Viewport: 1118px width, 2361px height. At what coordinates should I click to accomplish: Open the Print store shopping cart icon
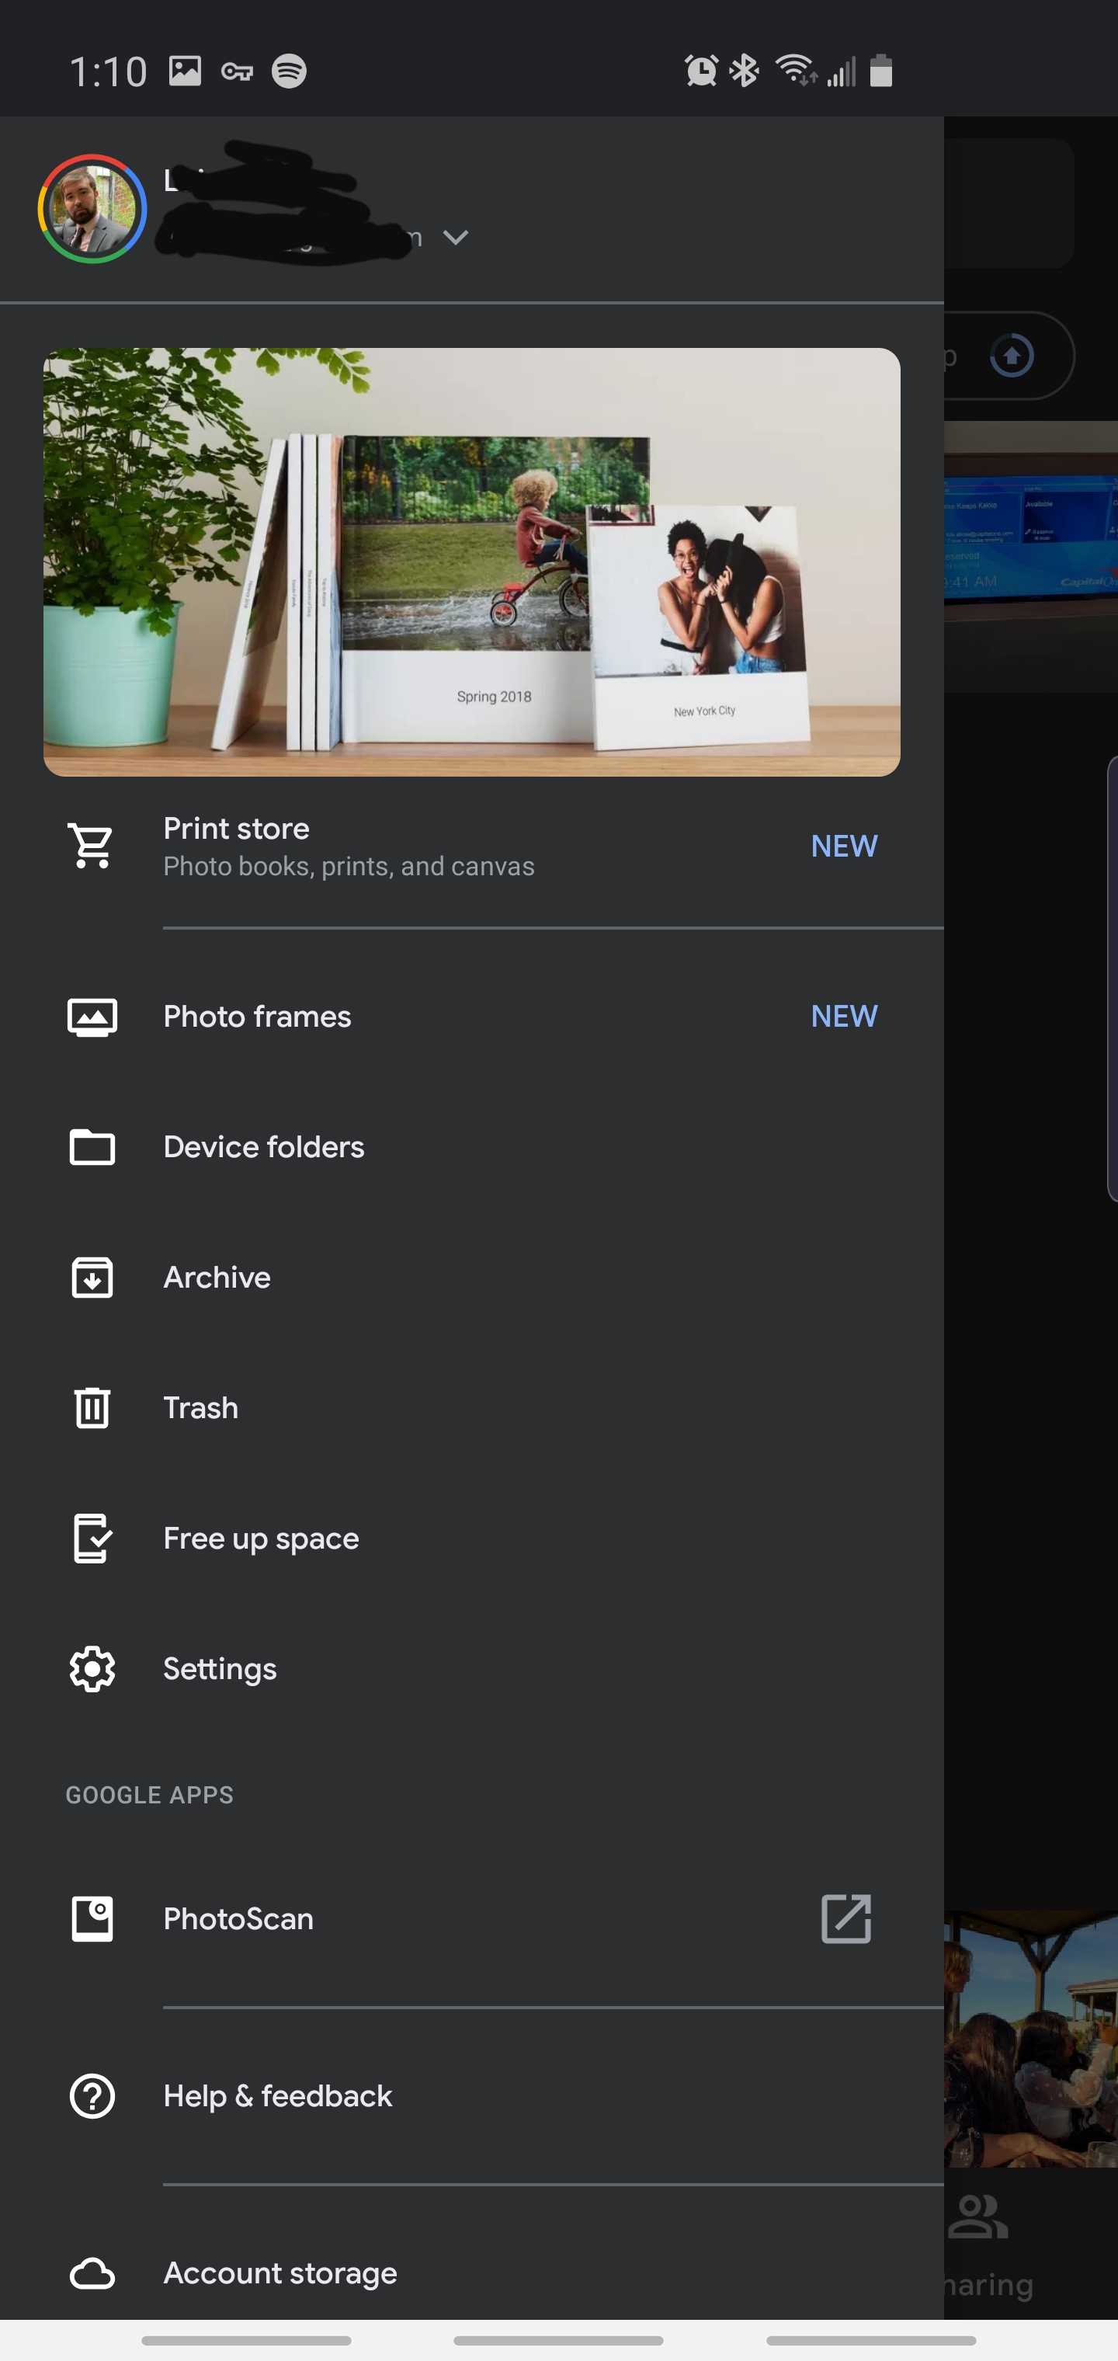[92, 845]
